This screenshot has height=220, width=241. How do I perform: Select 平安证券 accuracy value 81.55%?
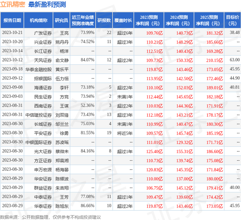pos(87,133)
